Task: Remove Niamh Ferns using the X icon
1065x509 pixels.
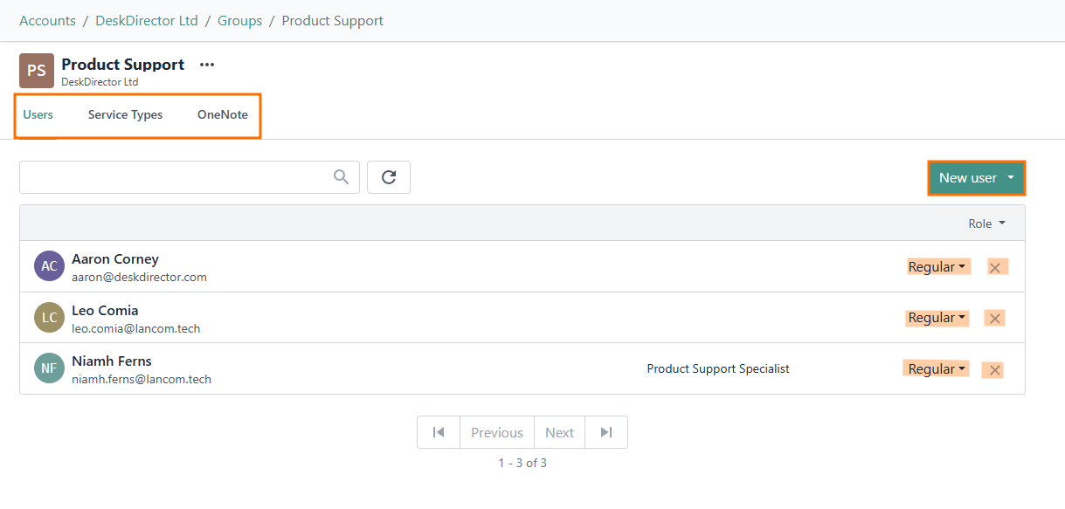Action: click(994, 369)
